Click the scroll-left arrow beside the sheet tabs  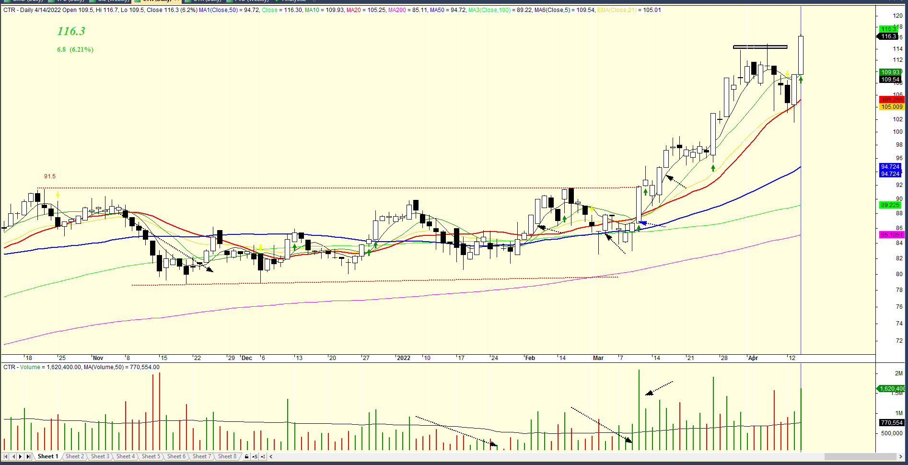[x=271, y=457]
